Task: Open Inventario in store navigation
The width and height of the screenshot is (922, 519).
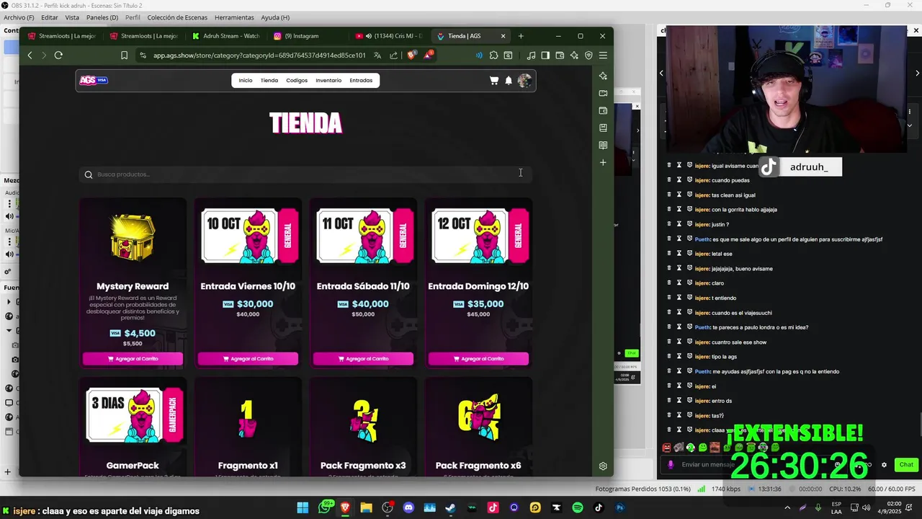Action: pyautogui.click(x=328, y=81)
